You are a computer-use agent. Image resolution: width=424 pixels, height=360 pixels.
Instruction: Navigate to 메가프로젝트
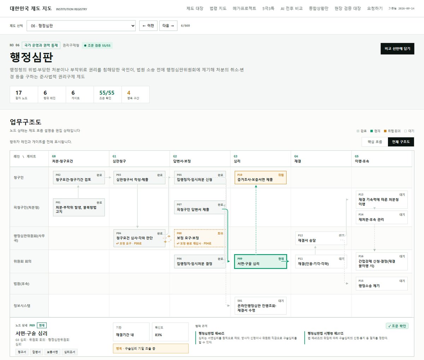point(245,8)
